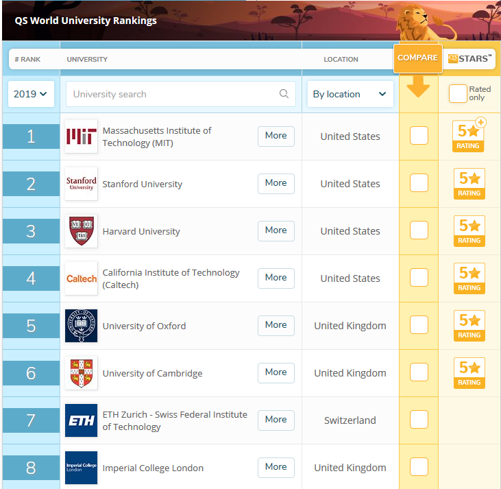Click the ETH Zurich logo

81,420
